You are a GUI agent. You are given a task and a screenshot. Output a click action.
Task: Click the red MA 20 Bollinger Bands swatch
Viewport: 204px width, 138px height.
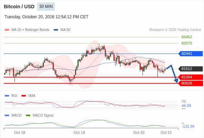(x=7, y=30)
